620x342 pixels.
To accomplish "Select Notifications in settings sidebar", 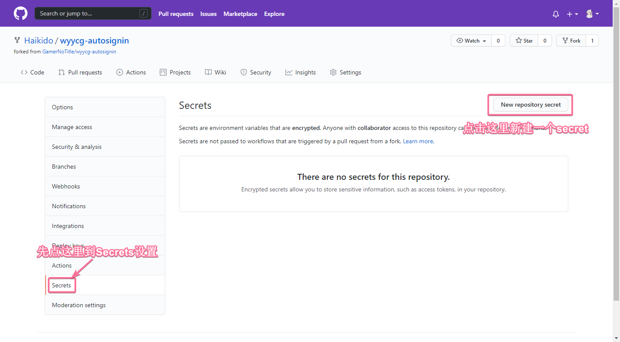I will [105, 206].
